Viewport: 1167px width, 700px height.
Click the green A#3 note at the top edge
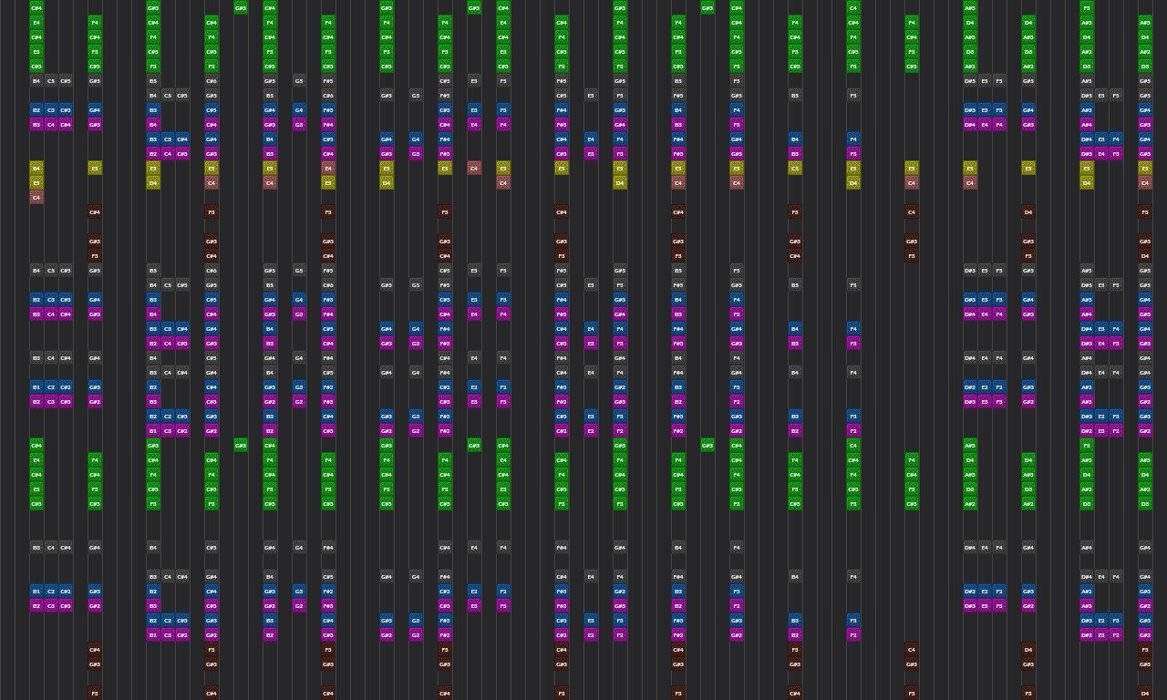970,7
